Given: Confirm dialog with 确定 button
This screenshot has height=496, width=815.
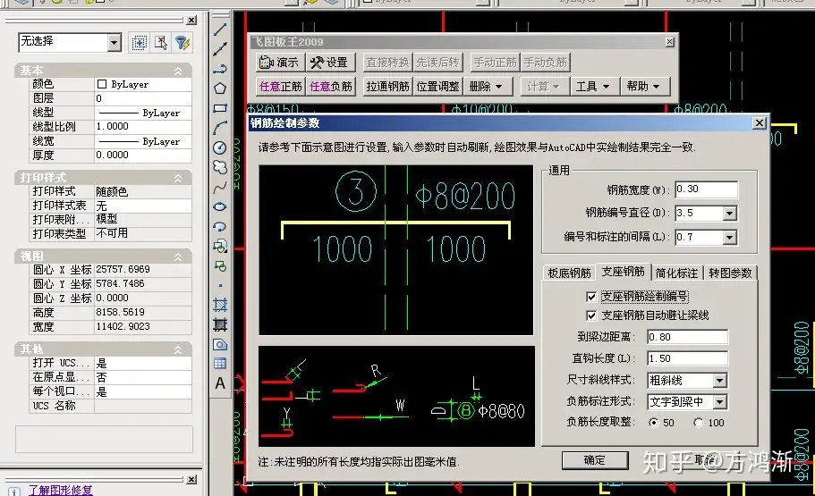Looking at the screenshot, I should [595, 460].
